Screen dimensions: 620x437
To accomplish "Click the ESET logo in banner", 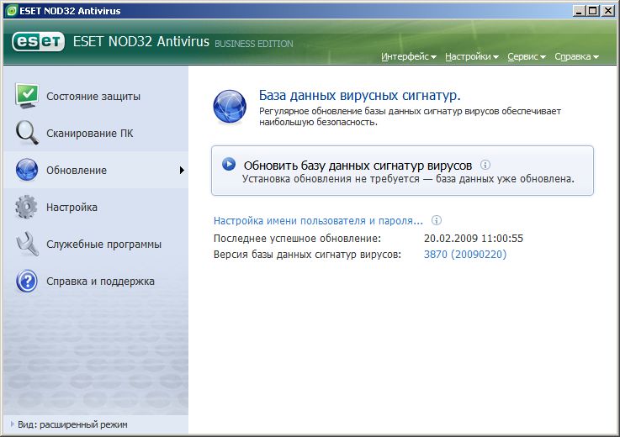I will tap(38, 41).
